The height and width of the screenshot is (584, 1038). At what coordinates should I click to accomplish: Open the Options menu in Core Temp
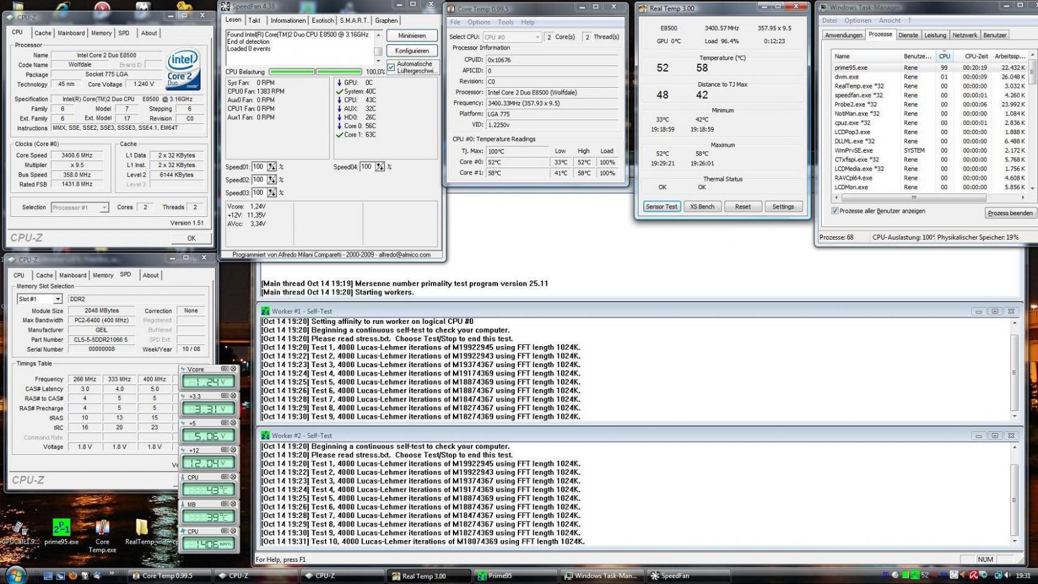coord(479,22)
